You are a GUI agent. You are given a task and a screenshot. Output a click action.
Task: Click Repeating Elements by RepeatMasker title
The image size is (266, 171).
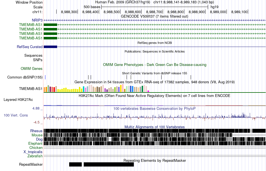155,160
